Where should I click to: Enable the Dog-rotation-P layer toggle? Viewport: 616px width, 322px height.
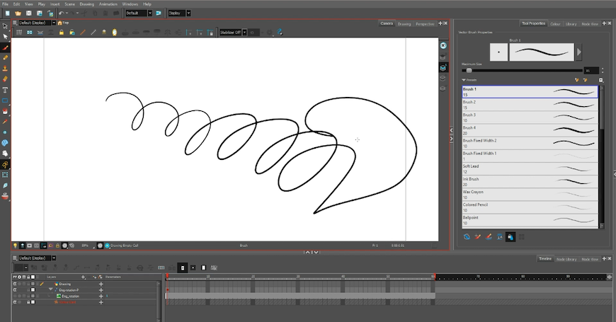pyautogui.click(x=15, y=290)
